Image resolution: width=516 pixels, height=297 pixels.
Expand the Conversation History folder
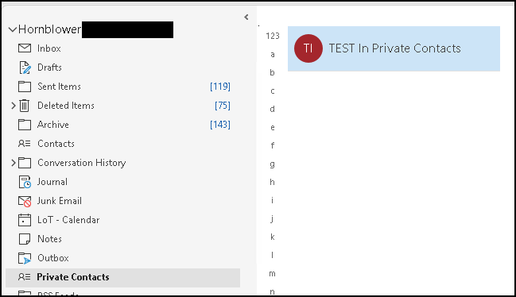(14, 163)
